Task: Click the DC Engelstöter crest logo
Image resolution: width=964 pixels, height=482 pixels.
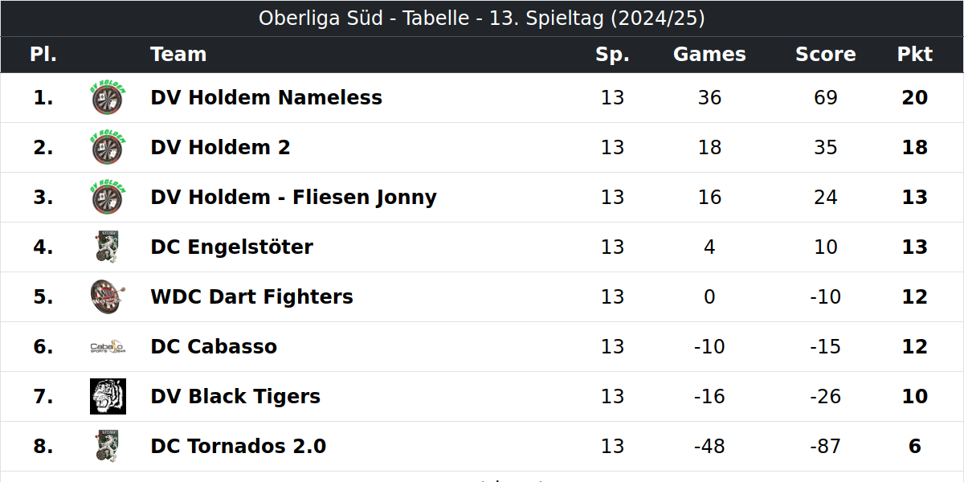Action: click(108, 247)
